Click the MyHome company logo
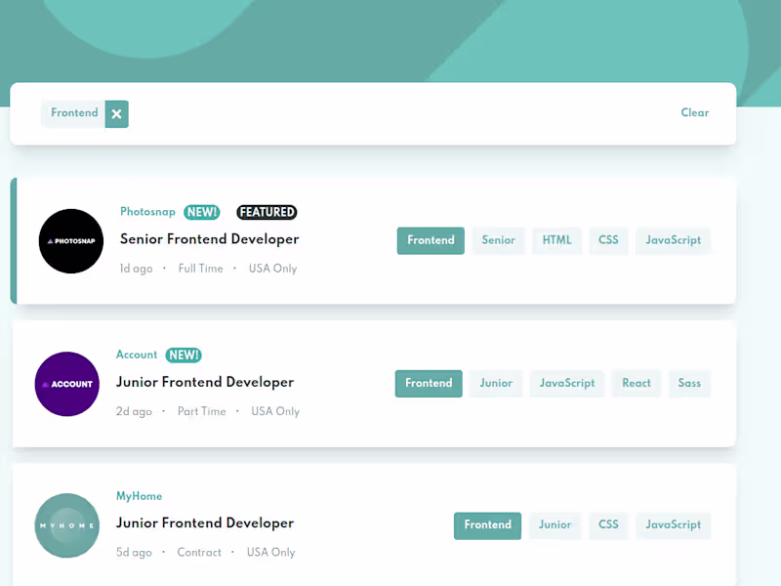This screenshot has height=586, width=781. pyautogui.click(x=66, y=525)
